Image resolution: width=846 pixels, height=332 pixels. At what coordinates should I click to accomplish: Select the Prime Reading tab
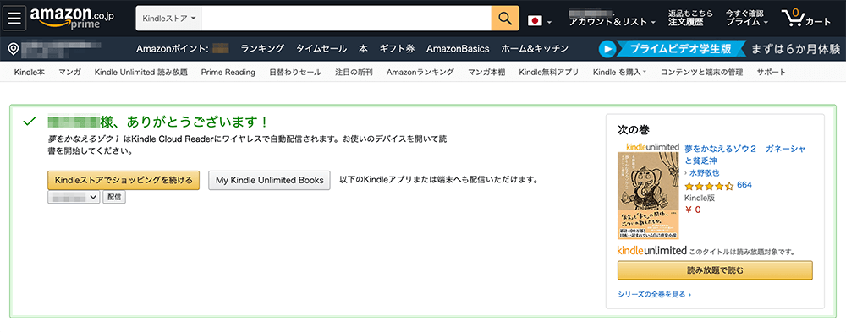pyautogui.click(x=228, y=72)
